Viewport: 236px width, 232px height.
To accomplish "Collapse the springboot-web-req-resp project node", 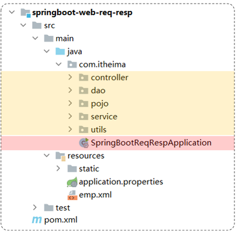I will [x=12, y=12].
